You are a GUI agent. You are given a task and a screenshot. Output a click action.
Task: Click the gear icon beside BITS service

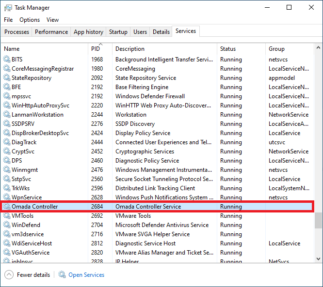click(x=7, y=59)
